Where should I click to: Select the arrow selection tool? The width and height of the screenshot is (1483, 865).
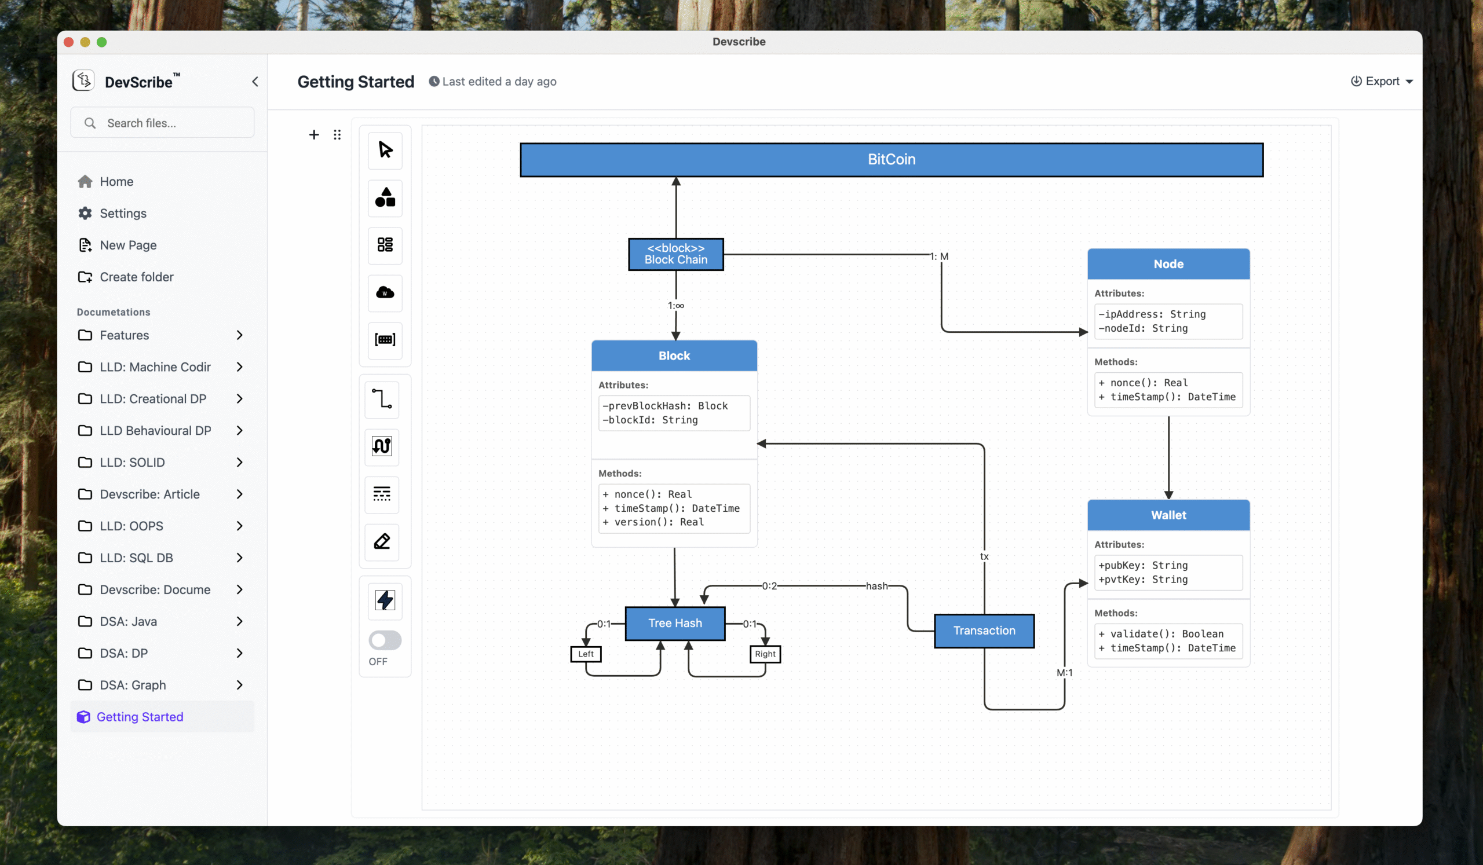[385, 151]
